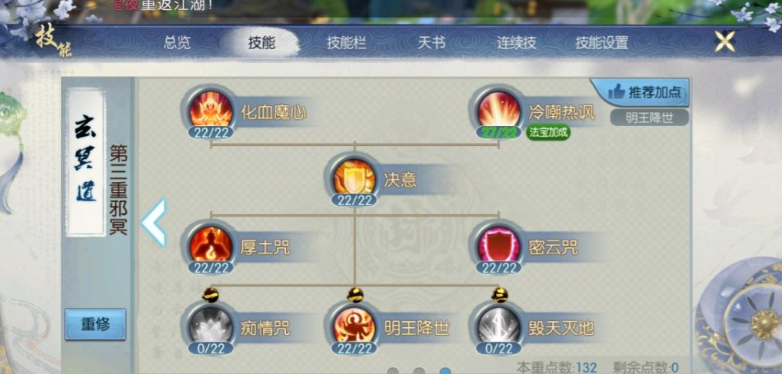782x374 pixels.
Task: Click the 法宝加成 green badge
Action: (547, 132)
